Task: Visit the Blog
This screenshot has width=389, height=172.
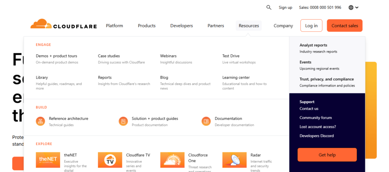Action: [164, 77]
